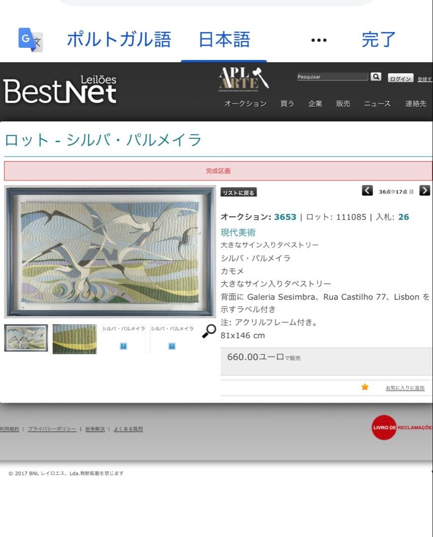Click the search magnifier button
This screenshot has width=433, height=537.
376,77
